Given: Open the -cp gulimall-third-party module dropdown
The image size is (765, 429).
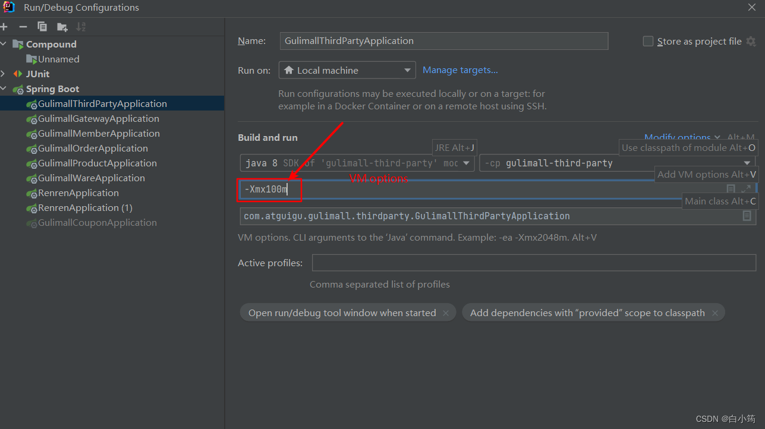Looking at the screenshot, I should click(x=618, y=163).
